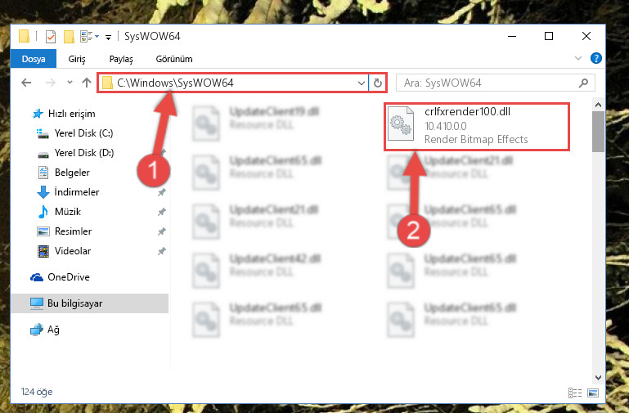This screenshot has width=629, height=413.
Task: Open Customize Quick Access Toolbar dropdown
Action: (108, 38)
